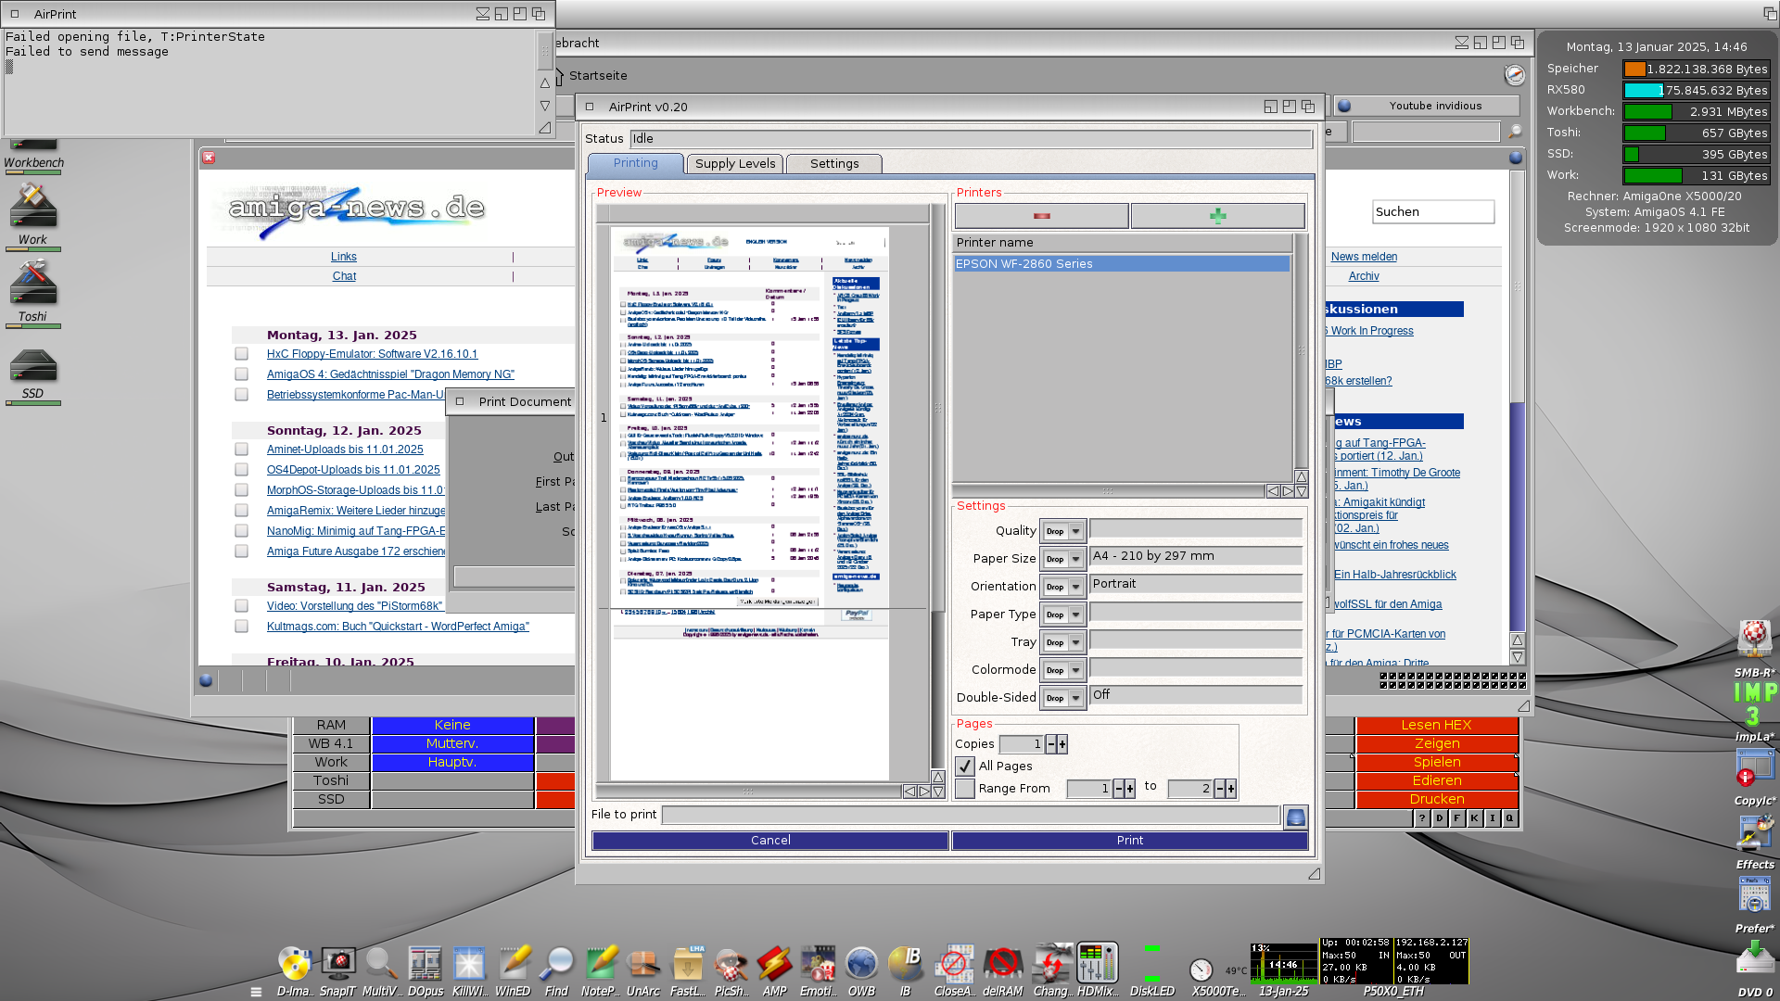Screen dimensions: 1780x1001
Task: Open the Paper Size drop menu
Action: pos(1062,560)
